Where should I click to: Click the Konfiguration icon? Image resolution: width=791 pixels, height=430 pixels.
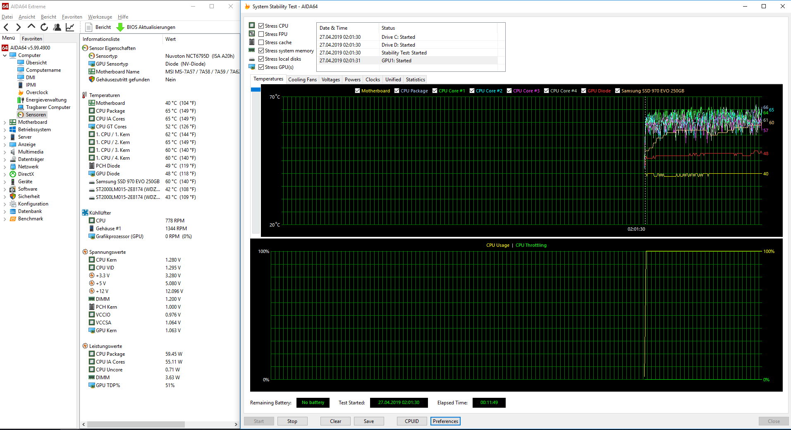(x=13, y=204)
